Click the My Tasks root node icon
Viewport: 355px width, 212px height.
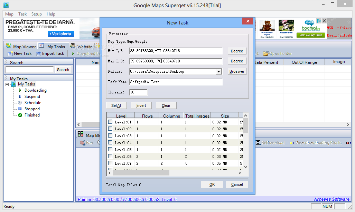pos(13,84)
